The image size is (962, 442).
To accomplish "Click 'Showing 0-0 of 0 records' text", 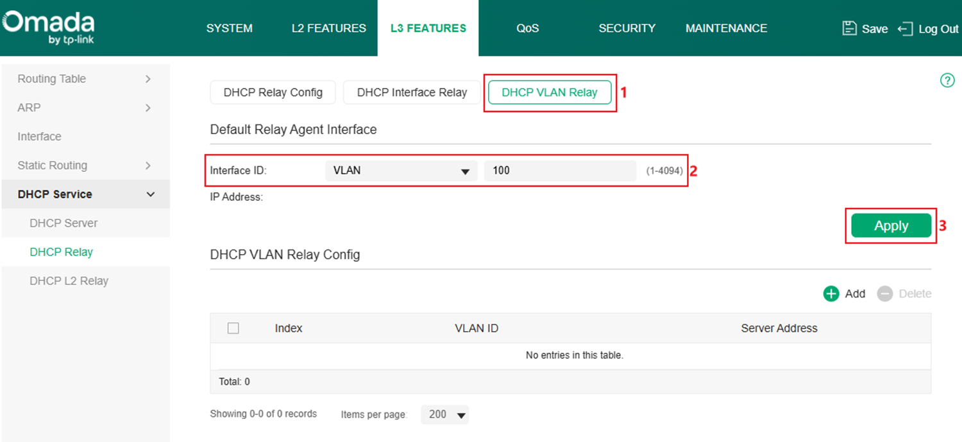I will click(x=264, y=414).
